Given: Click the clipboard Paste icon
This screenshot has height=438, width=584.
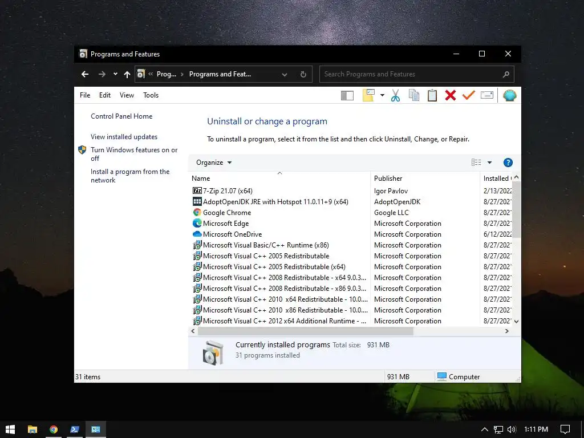Looking at the screenshot, I should 432,95.
